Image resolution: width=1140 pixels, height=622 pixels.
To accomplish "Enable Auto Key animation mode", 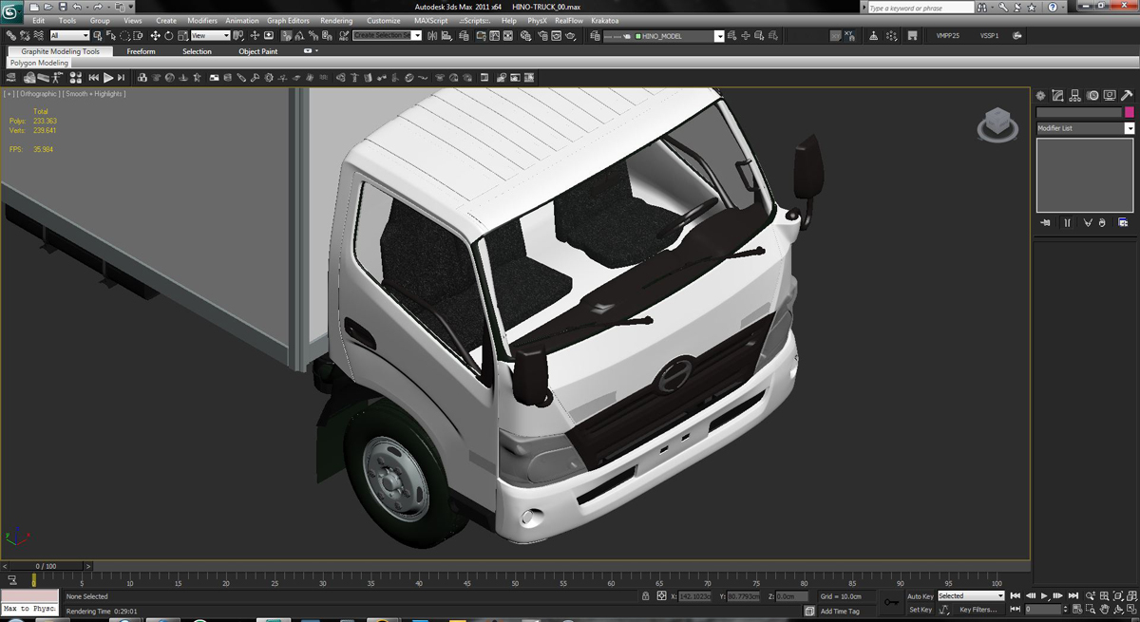I will (921, 595).
